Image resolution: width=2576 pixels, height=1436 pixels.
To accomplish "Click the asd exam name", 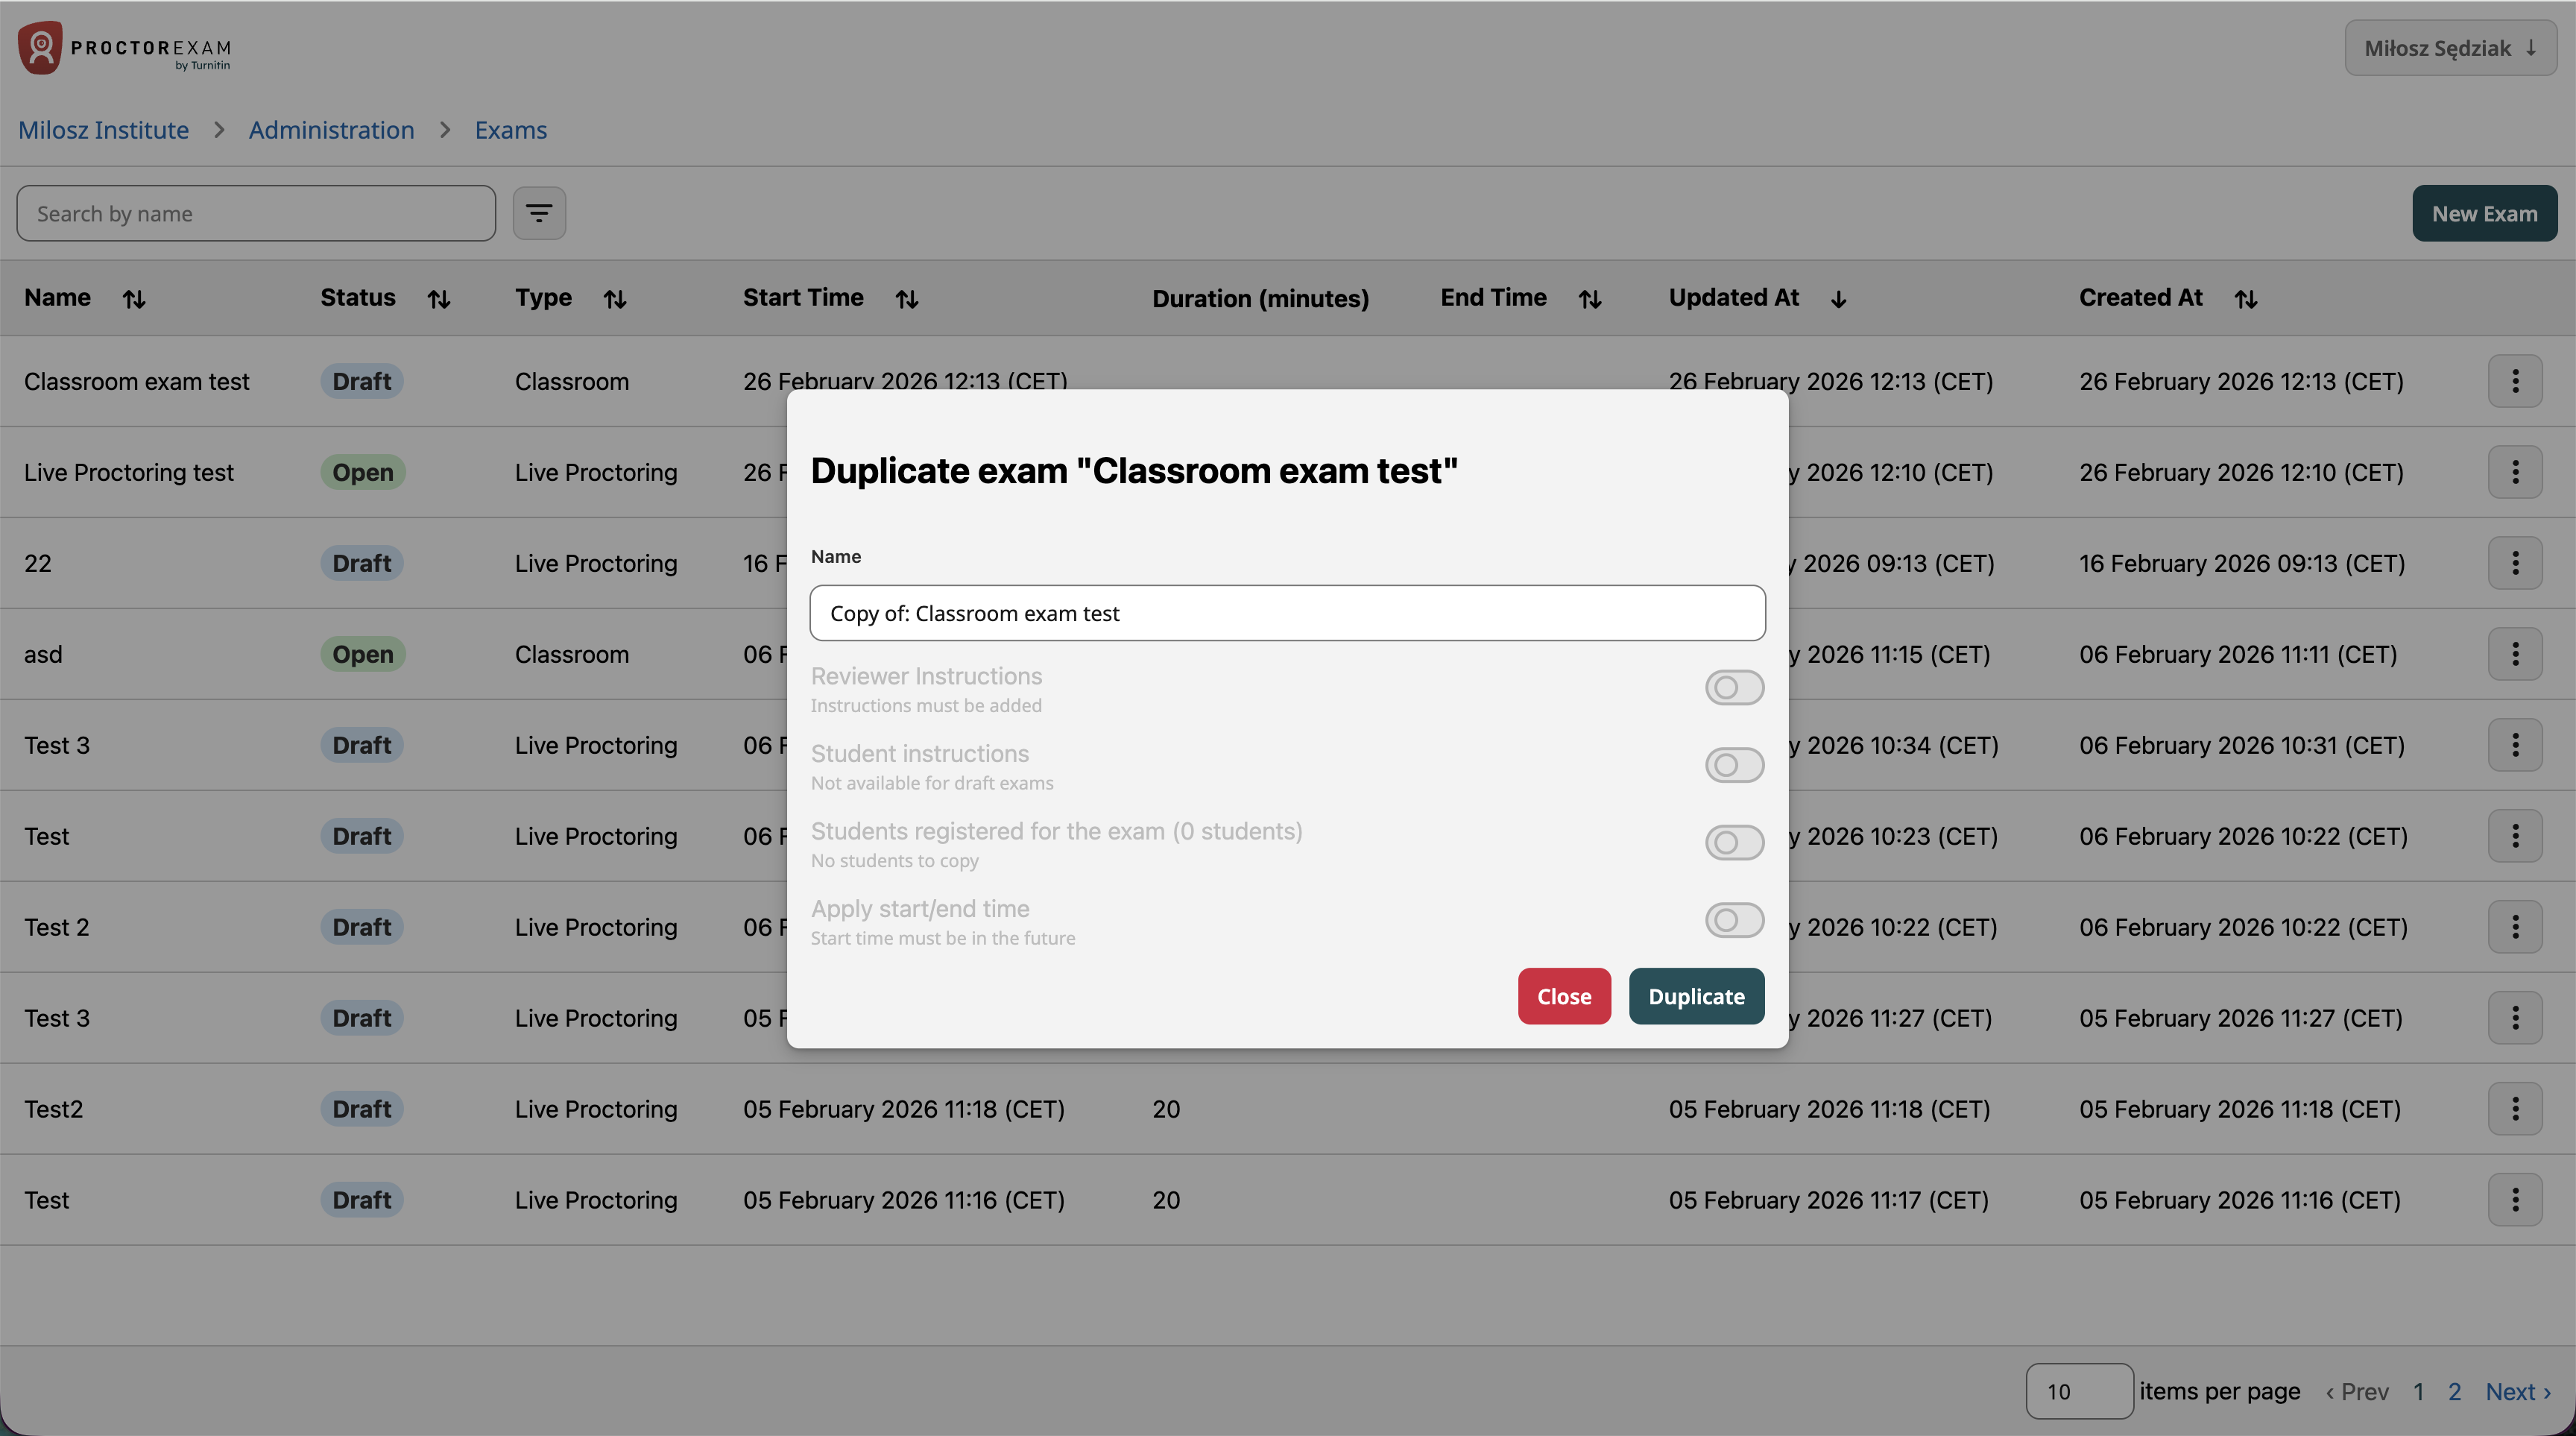I will point(43,654).
